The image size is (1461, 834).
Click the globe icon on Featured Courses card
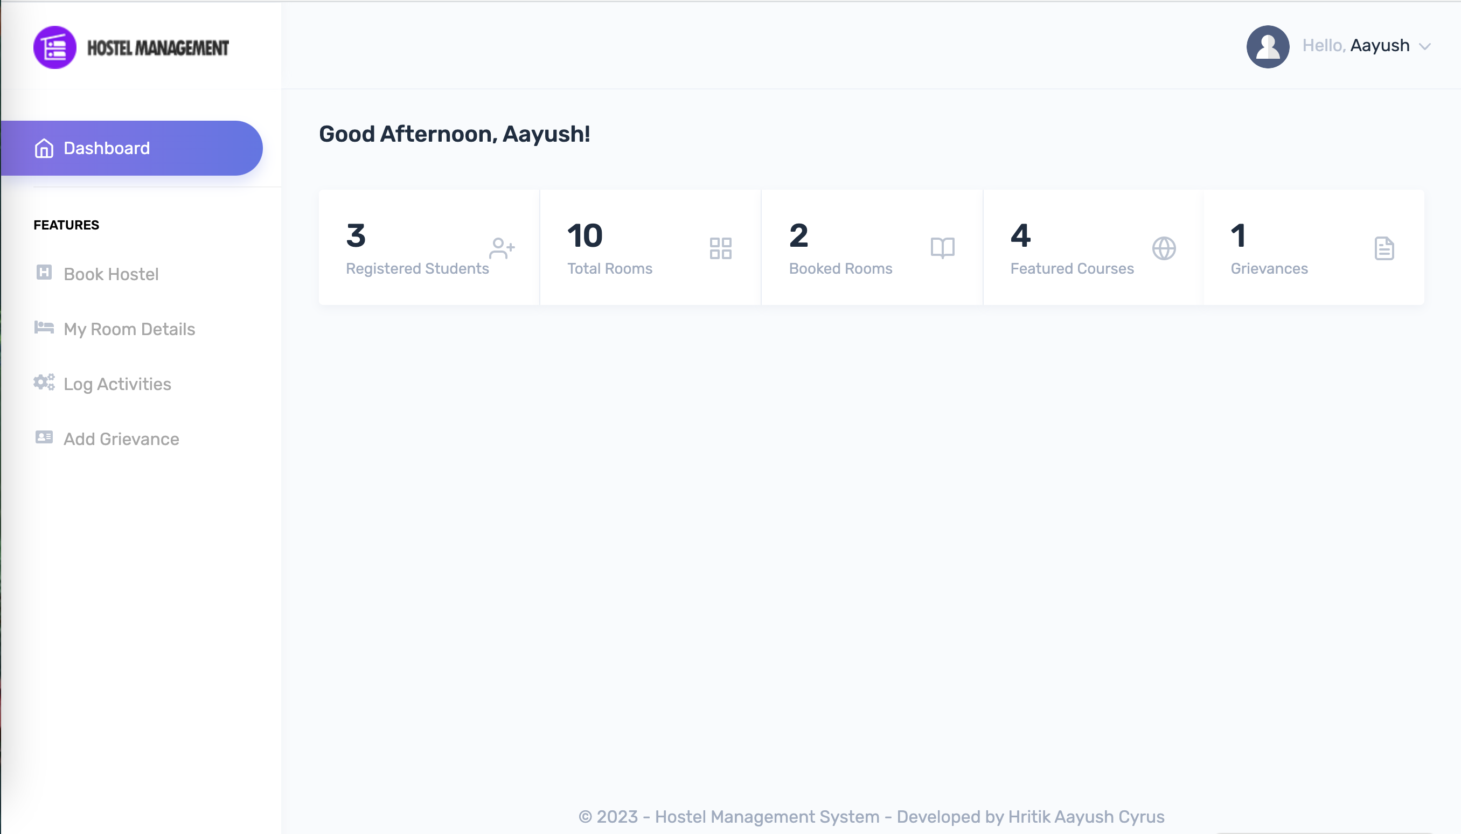[1164, 248]
